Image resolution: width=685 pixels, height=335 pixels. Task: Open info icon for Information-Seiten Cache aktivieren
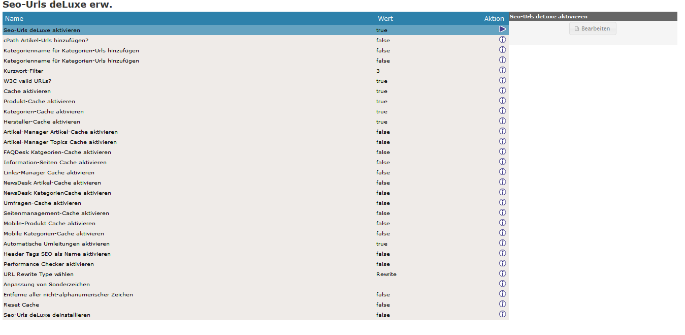click(502, 162)
